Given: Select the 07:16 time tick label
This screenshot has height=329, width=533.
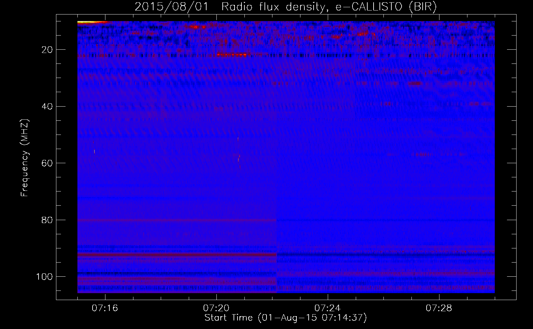Looking at the screenshot, I should (x=105, y=308).
